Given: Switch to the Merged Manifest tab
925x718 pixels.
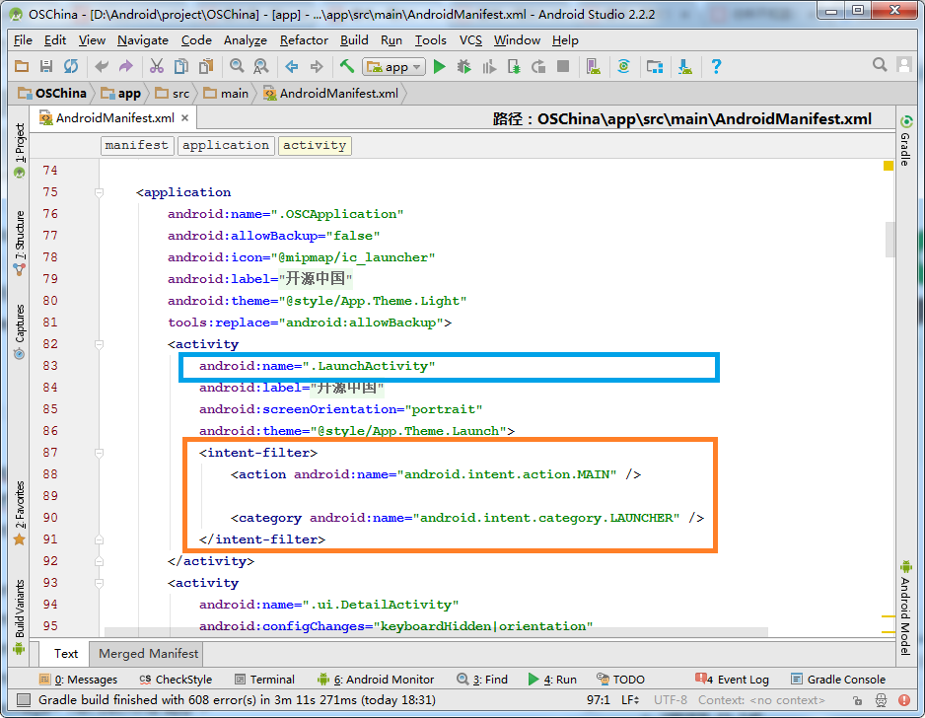Looking at the screenshot, I should [148, 654].
